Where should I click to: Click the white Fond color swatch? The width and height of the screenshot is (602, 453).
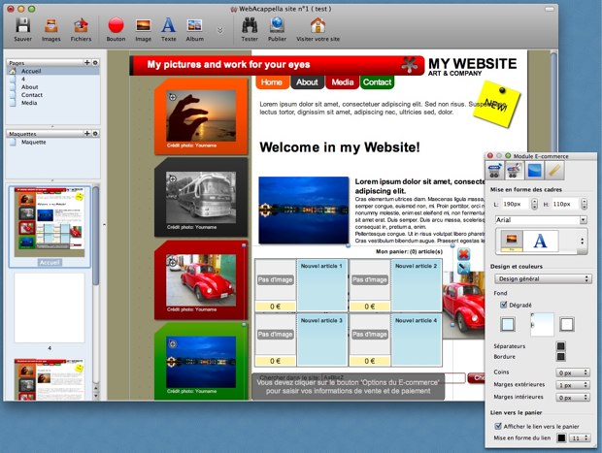pos(567,324)
